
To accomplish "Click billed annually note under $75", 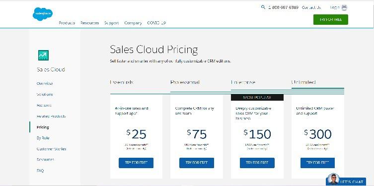I will [197, 149].
